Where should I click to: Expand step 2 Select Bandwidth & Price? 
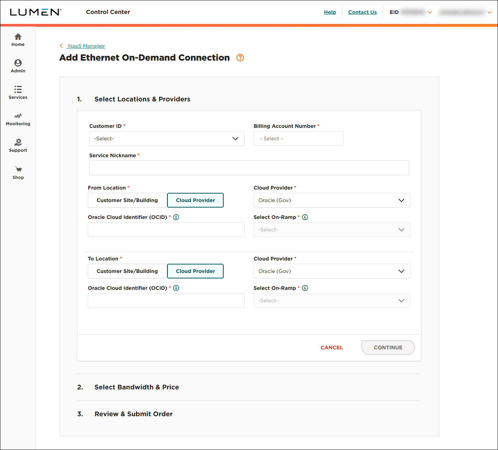137,387
